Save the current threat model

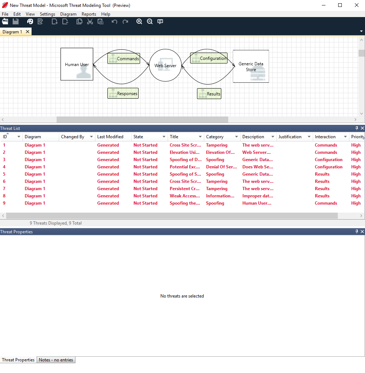[16, 21]
